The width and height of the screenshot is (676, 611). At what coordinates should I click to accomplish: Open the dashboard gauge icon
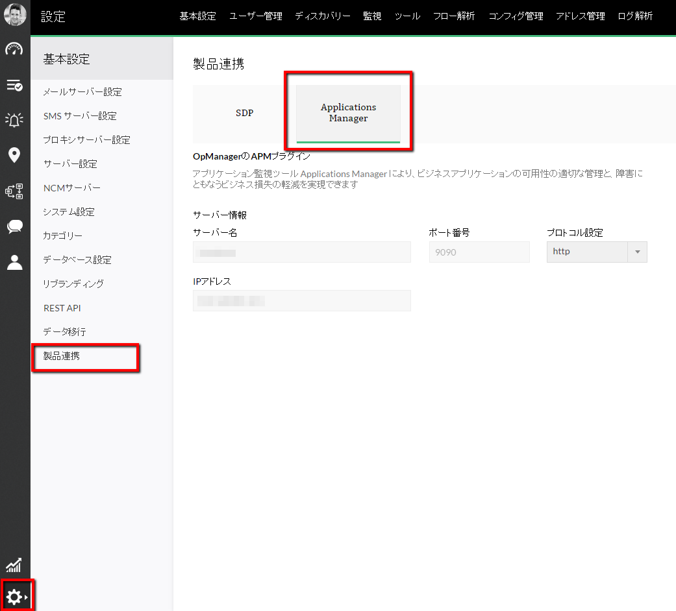point(14,49)
